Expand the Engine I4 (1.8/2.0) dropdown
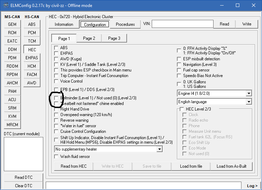 coord(248,93)
